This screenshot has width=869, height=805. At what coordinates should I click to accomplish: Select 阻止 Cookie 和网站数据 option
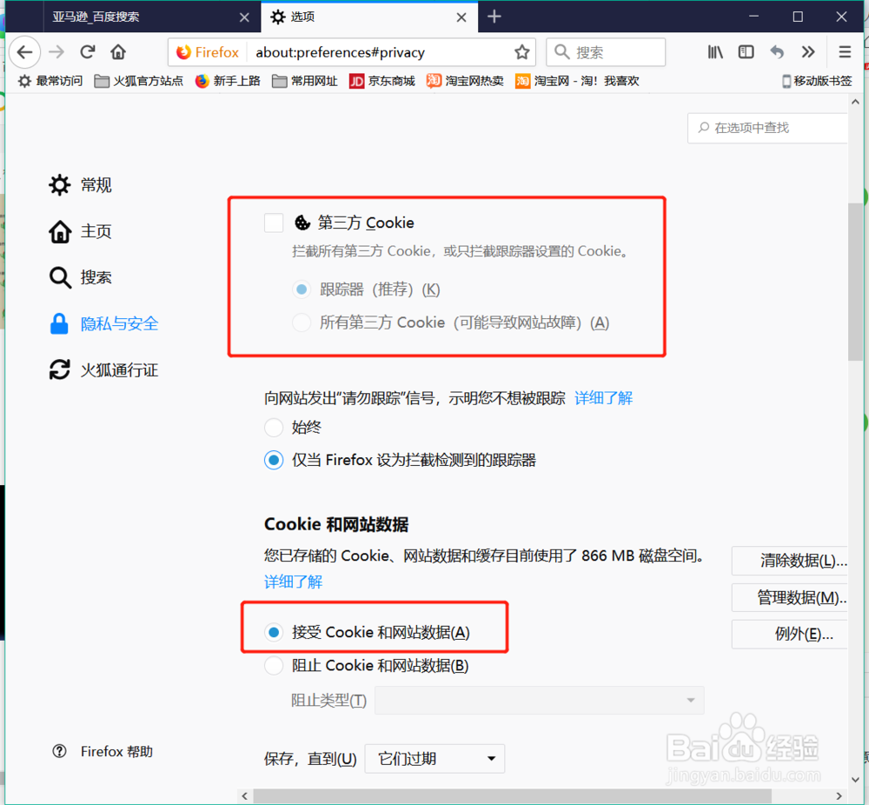pyautogui.click(x=274, y=665)
